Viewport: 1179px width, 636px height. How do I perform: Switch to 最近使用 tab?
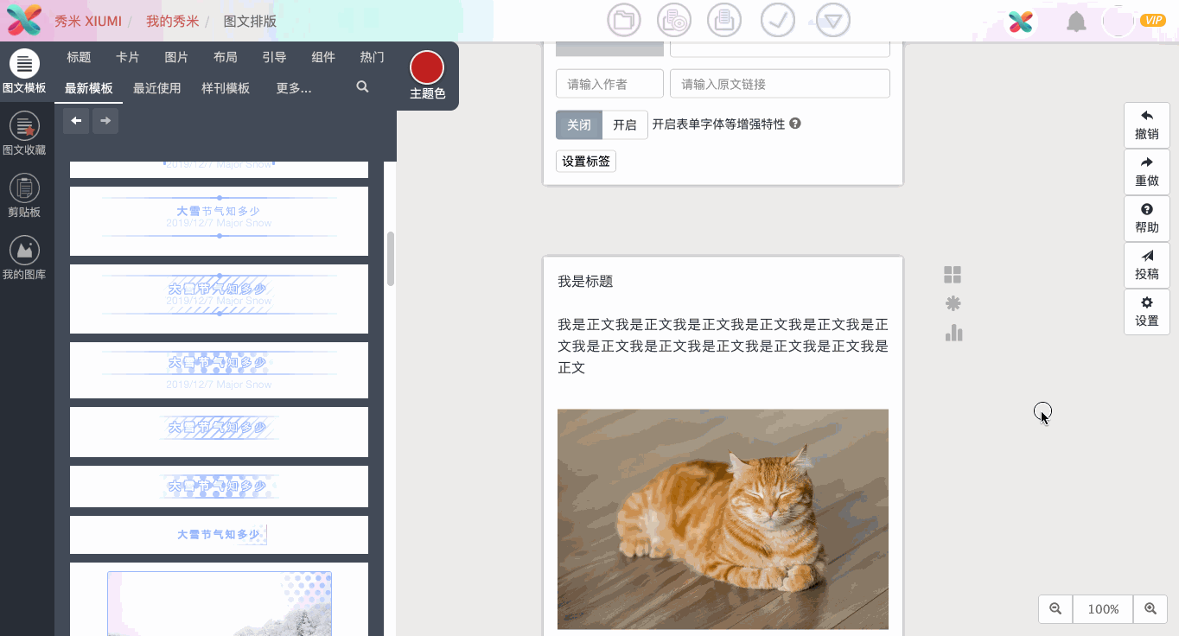point(157,88)
